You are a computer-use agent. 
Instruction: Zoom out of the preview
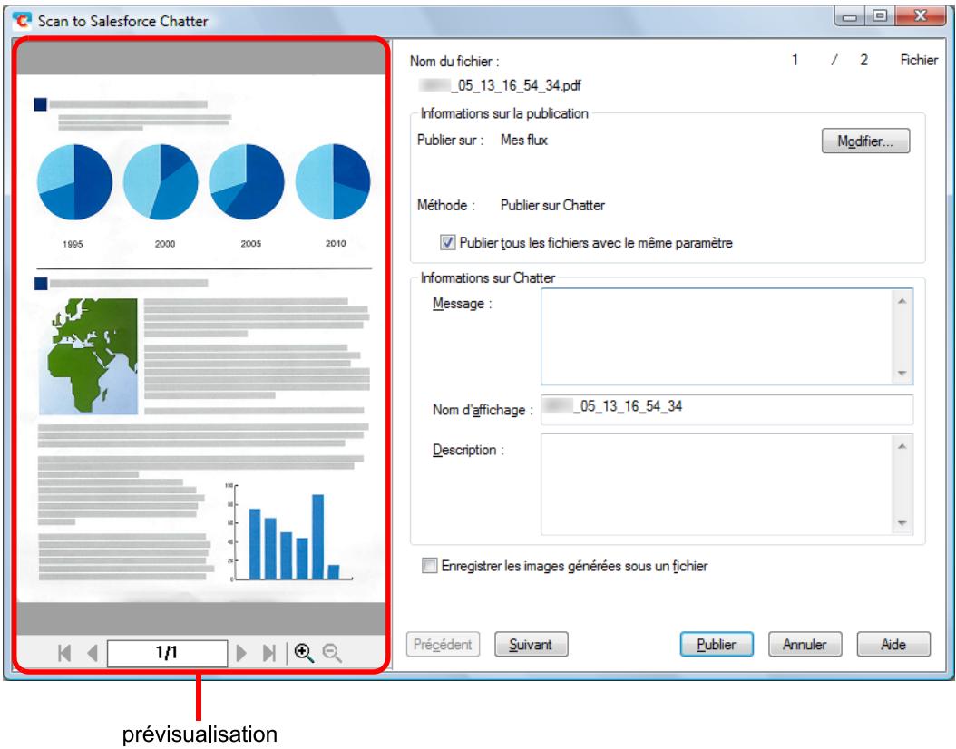[332, 653]
